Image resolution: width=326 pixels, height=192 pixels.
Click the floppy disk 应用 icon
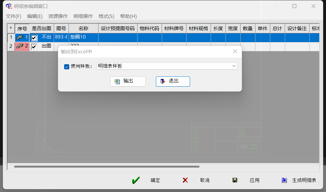235,180
